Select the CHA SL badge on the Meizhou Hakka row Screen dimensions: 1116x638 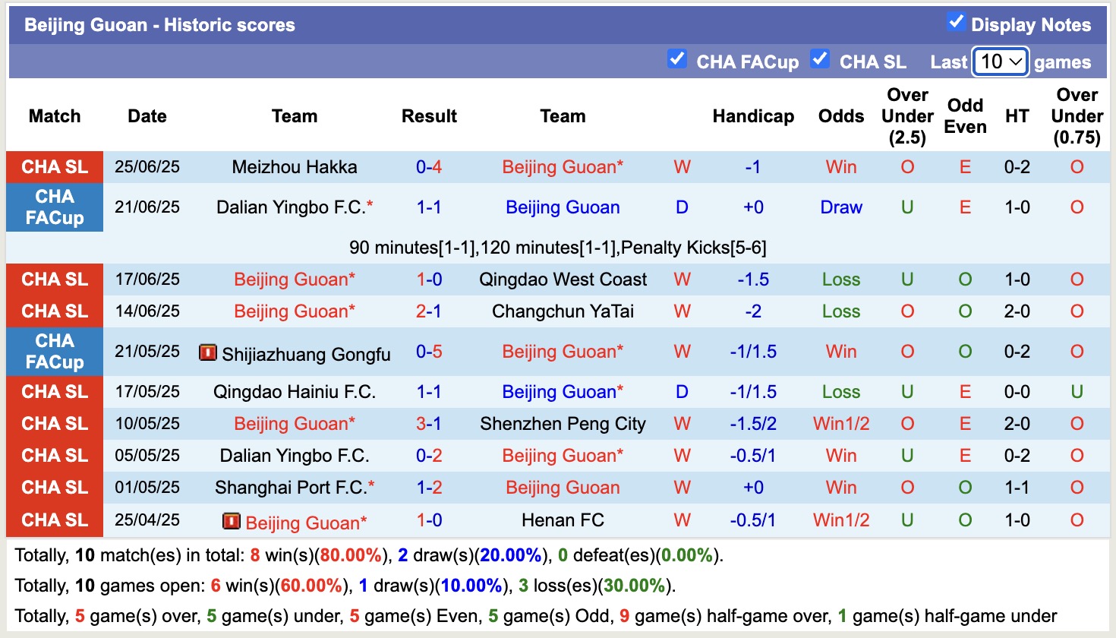click(x=54, y=167)
